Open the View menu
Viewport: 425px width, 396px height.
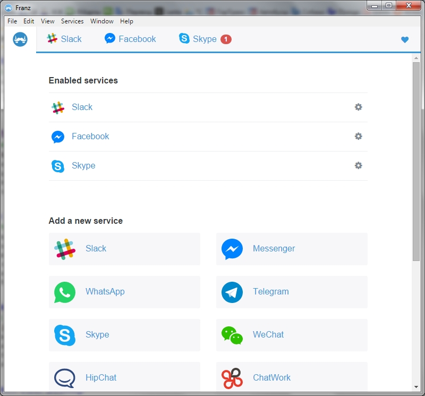pos(47,21)
